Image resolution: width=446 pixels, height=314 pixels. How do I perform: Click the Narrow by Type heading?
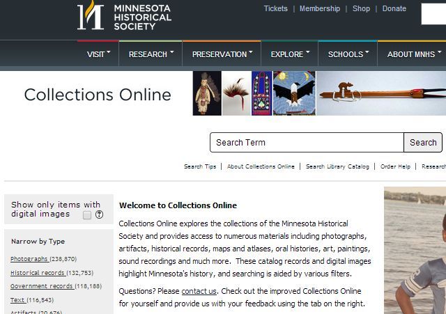(x=38, y=242)
